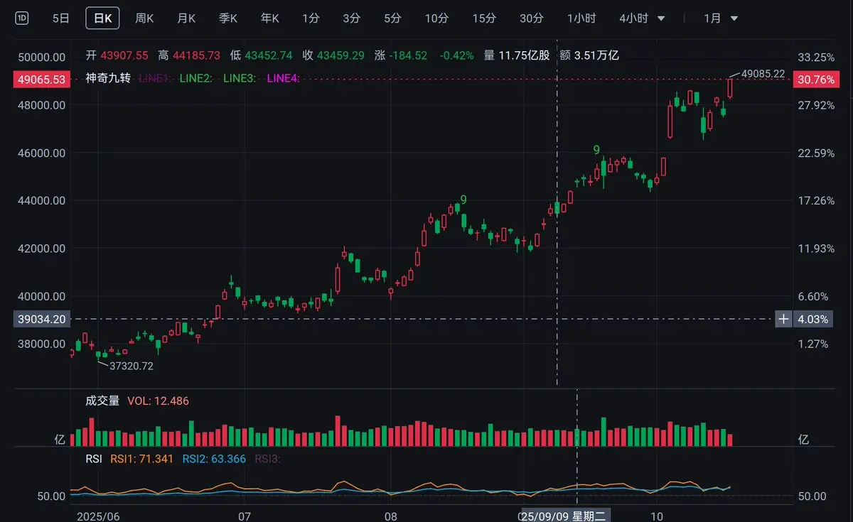The height and width of the screenshot is (522, 853).
Task: Click the 4.03% crosshair percentage label
Action: click(x=814, y=320)
